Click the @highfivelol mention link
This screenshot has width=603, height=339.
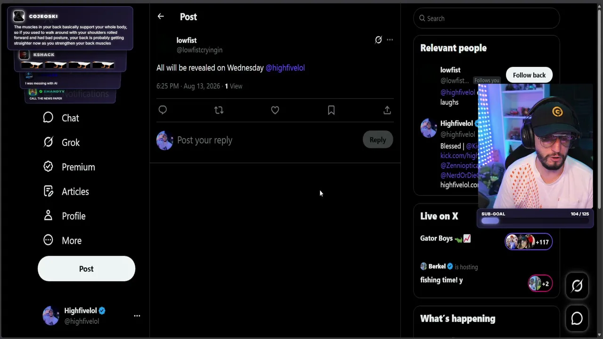(285, 68)
